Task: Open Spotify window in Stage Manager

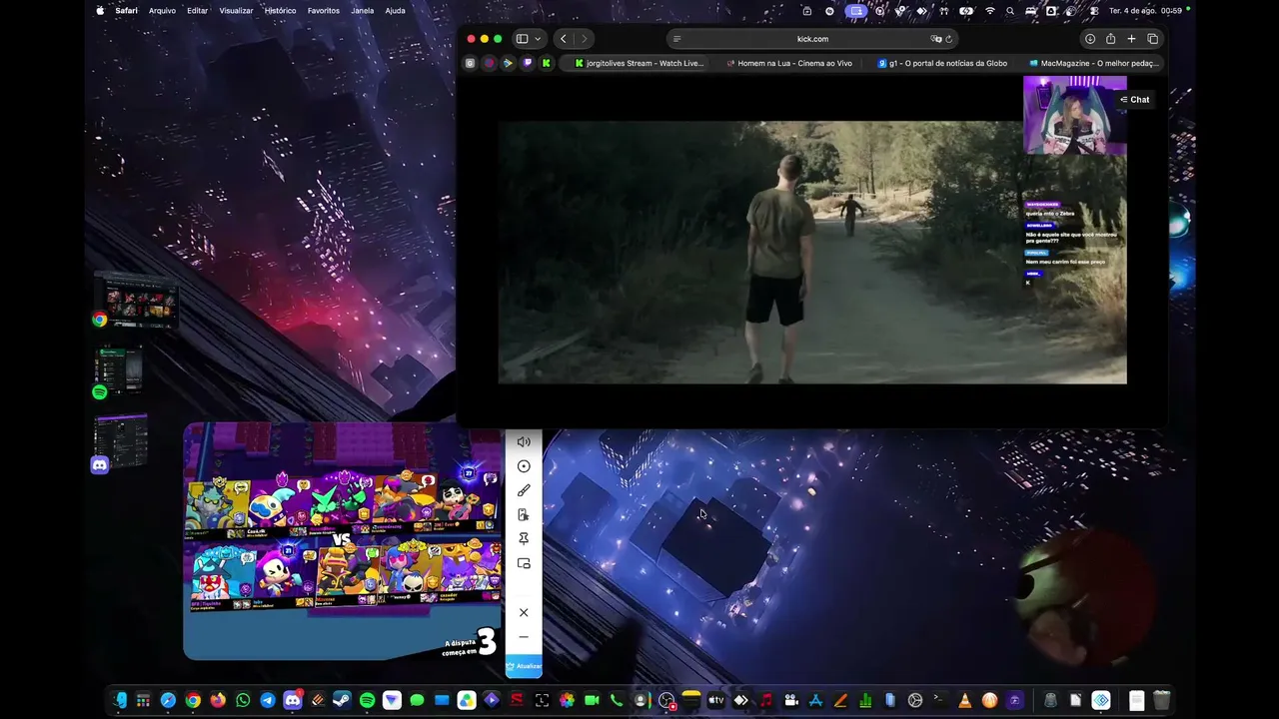Action: [120, 371]
